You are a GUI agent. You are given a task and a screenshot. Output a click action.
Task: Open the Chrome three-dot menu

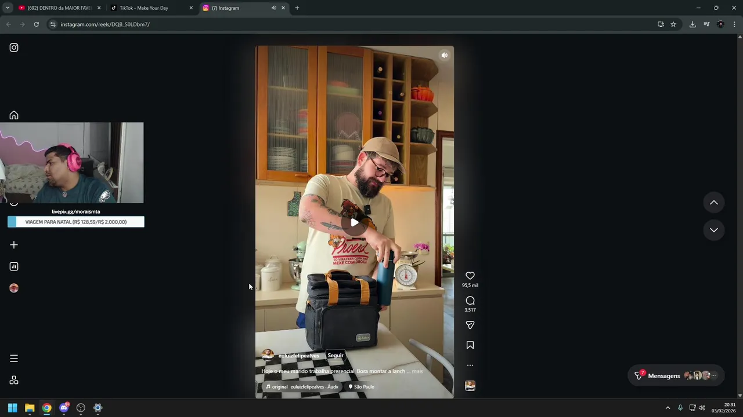pos(734,24)
